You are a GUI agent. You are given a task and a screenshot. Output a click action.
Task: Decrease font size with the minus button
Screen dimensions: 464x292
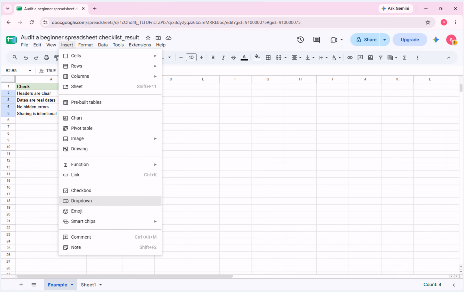click(x=181, y=58)
